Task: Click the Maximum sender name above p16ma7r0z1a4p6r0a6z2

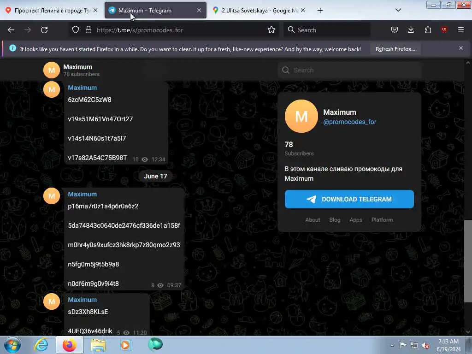Action: pyautogui.click(x=82, y=194)
